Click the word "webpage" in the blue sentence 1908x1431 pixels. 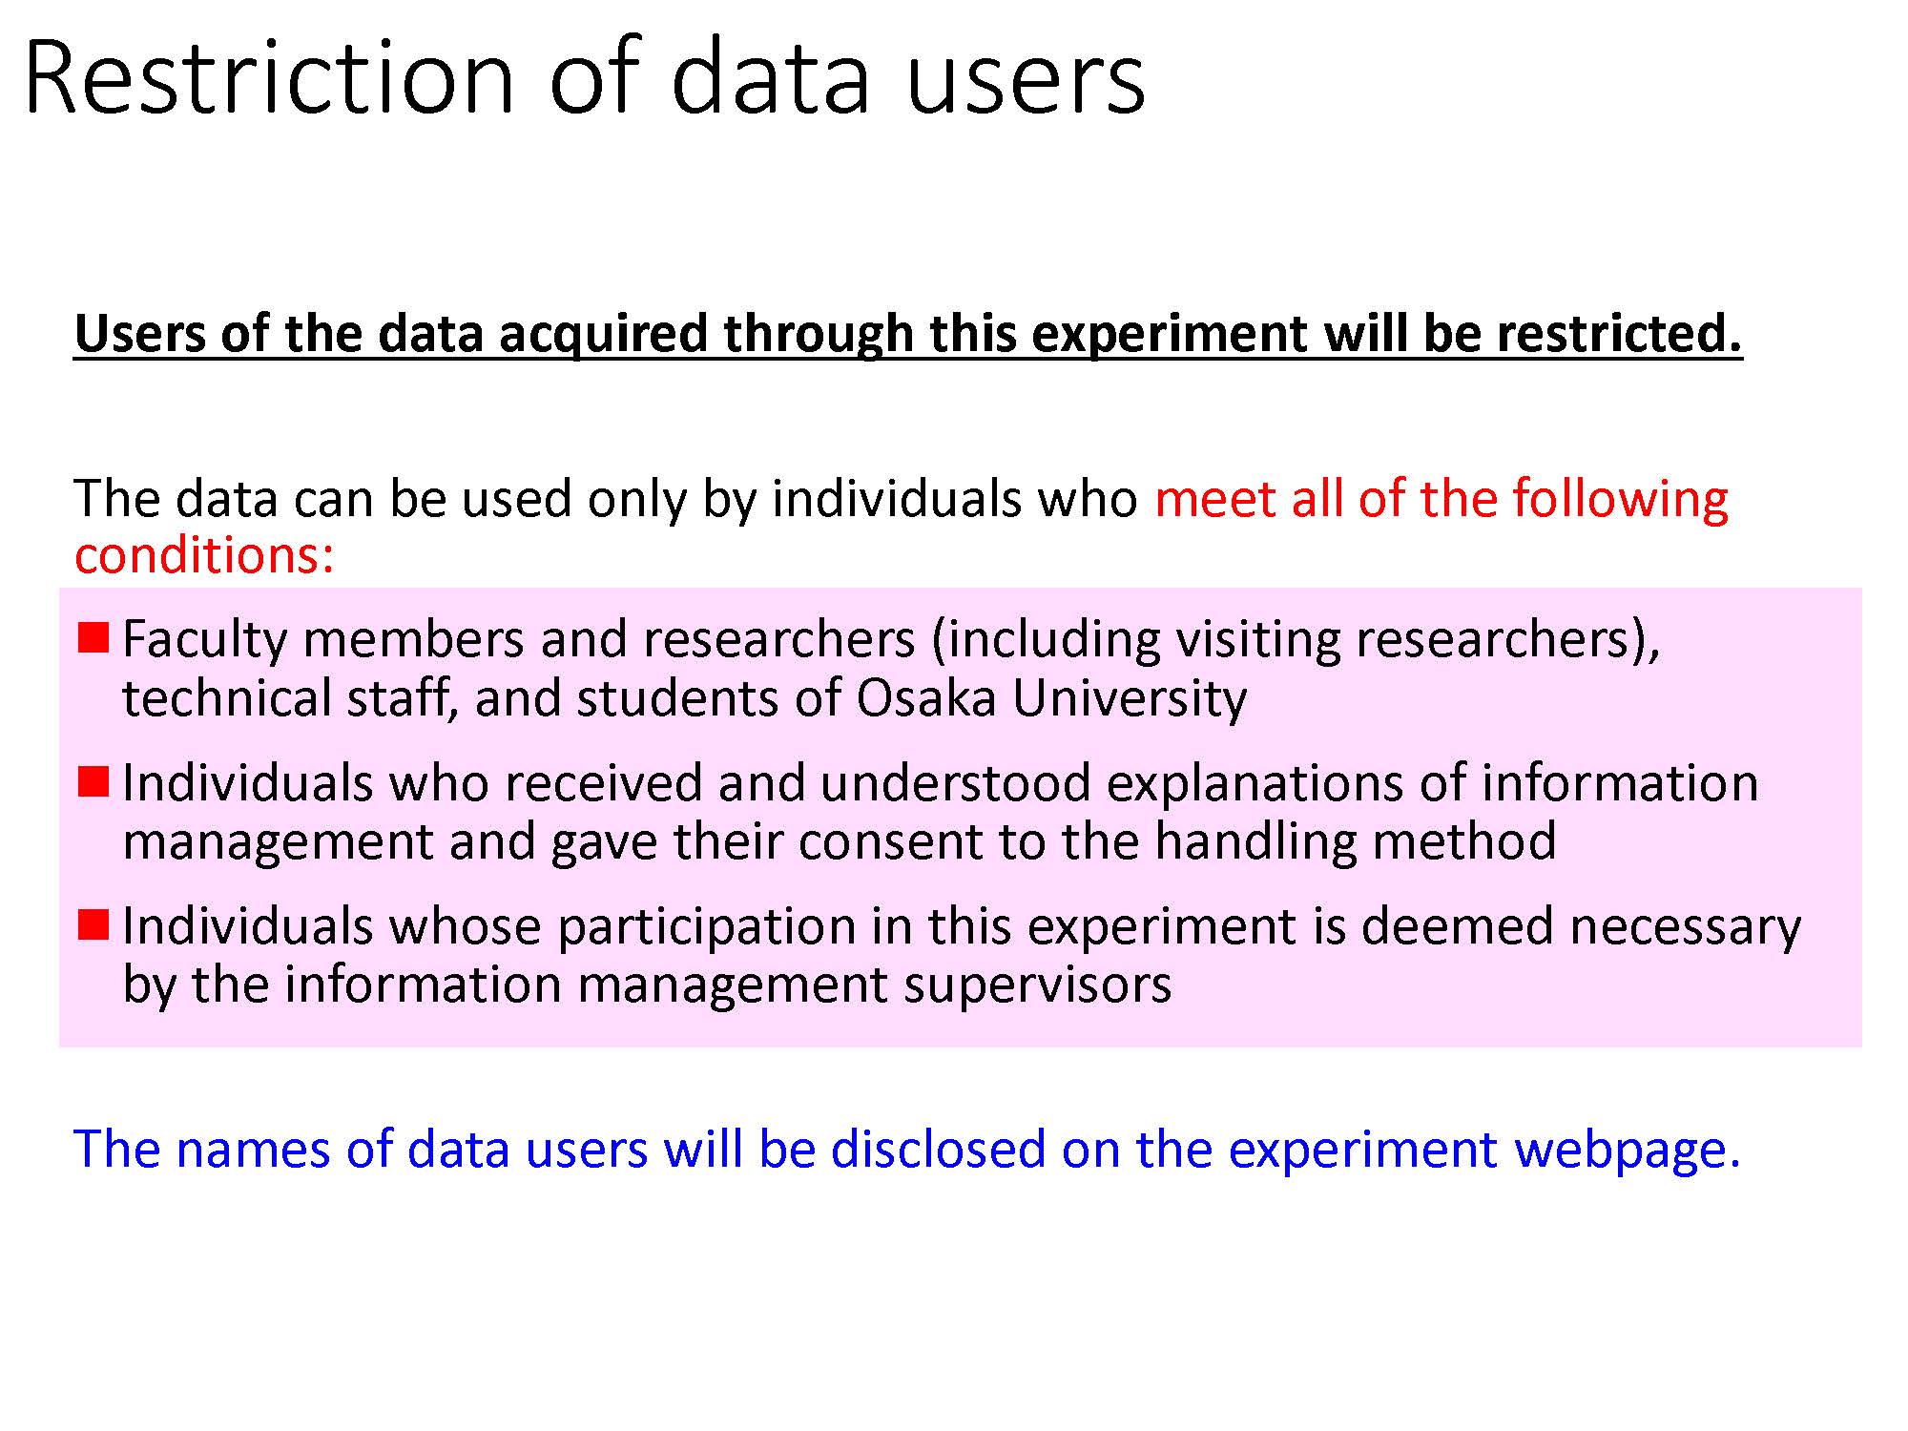pyautogui.click(x=1627, y=1149)
